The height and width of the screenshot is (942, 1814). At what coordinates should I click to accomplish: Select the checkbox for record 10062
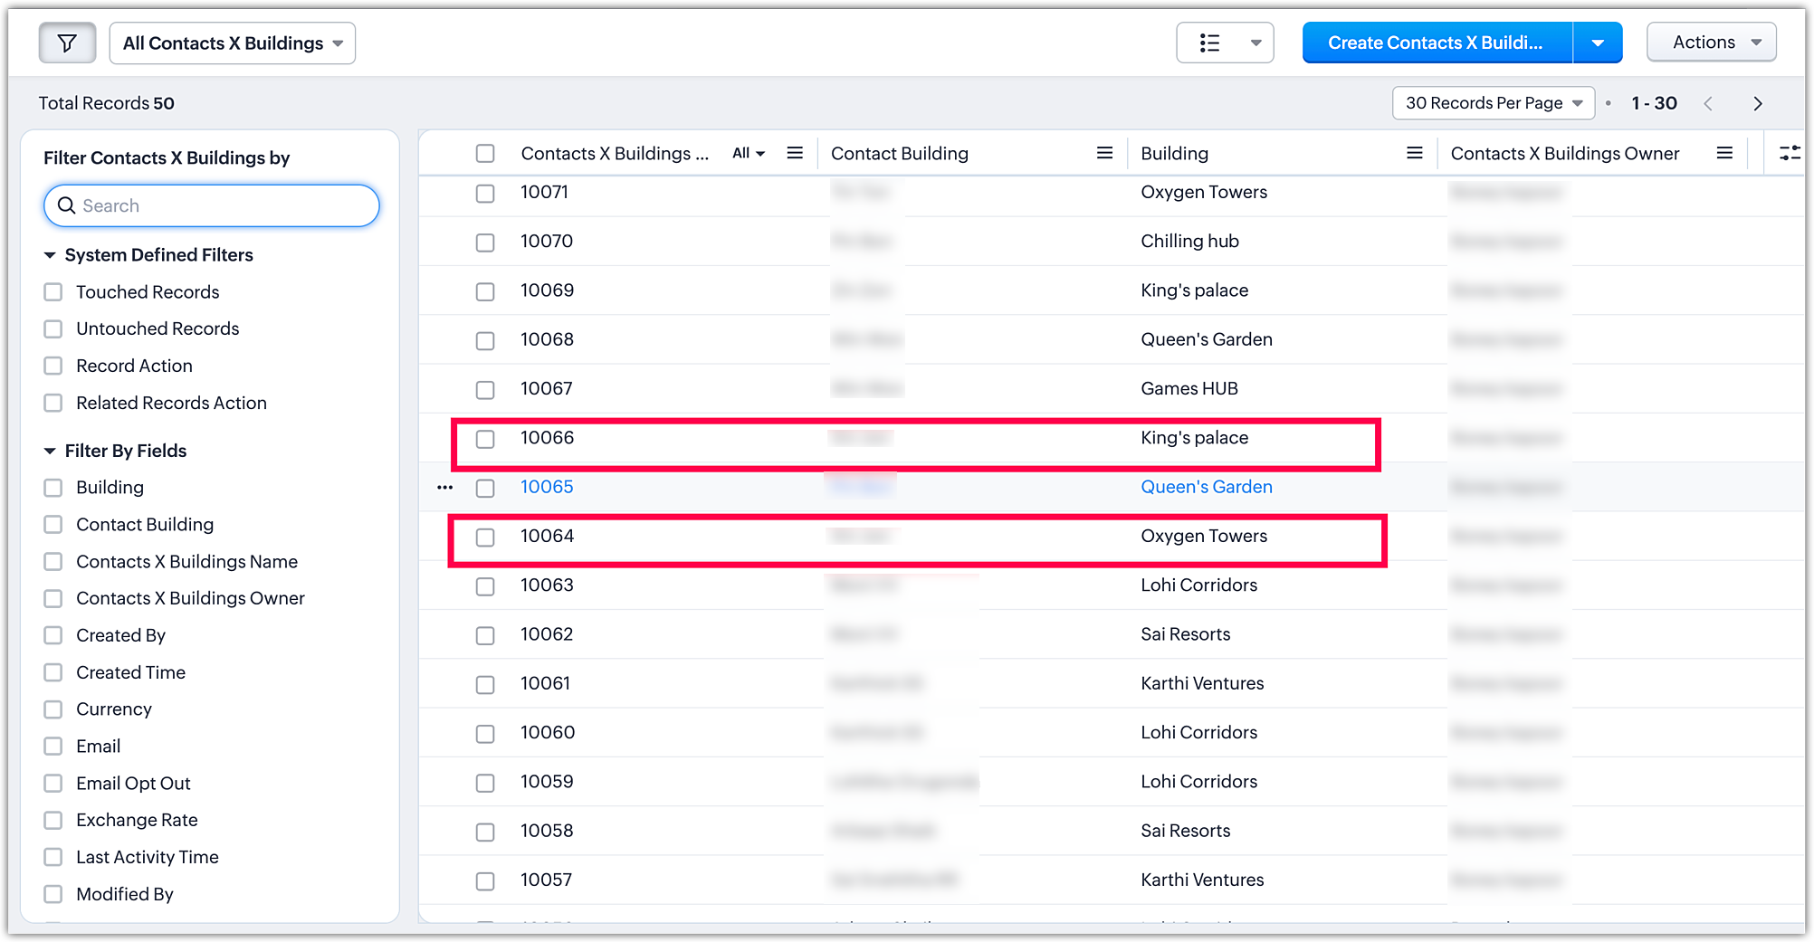485,635
